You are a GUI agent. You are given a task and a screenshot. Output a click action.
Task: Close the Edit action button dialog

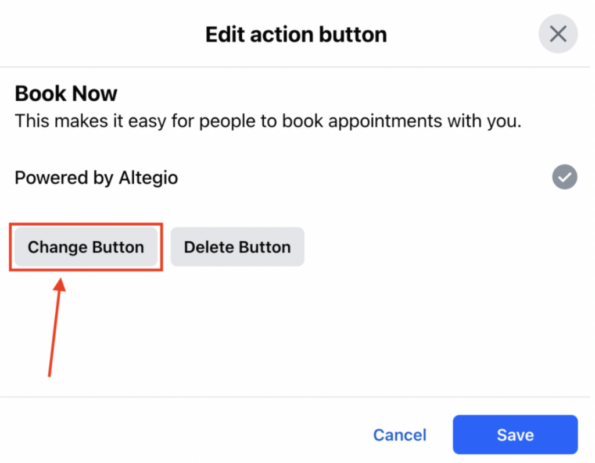558,34
